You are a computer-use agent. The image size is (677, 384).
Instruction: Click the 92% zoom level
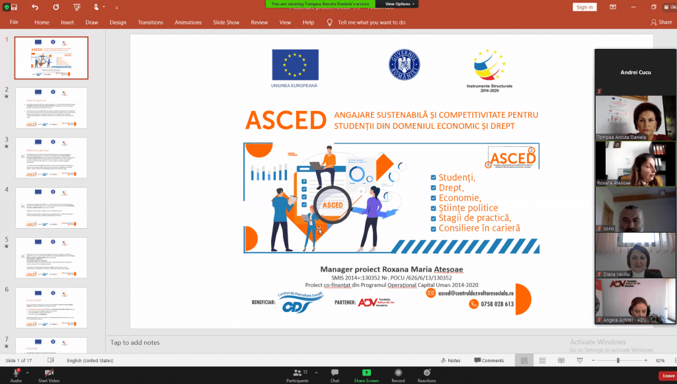coord(660,360)
